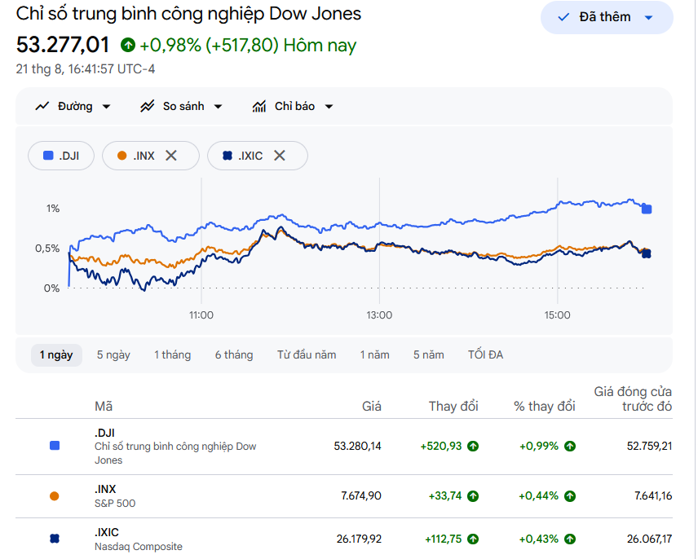Viewport: 698px width, 559px height.
Task: Open the S&P 500 row link
Action: click(x=115, y=504)
